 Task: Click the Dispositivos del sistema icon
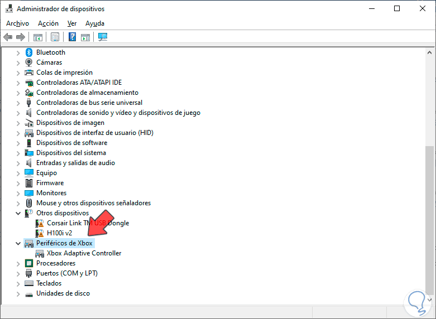(29, 153)
